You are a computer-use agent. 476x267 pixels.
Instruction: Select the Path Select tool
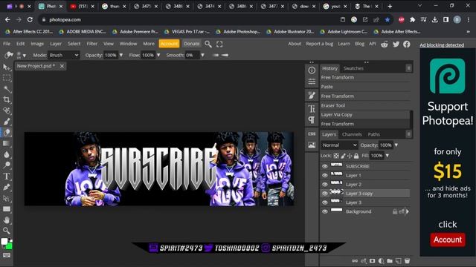click(7, 198)
